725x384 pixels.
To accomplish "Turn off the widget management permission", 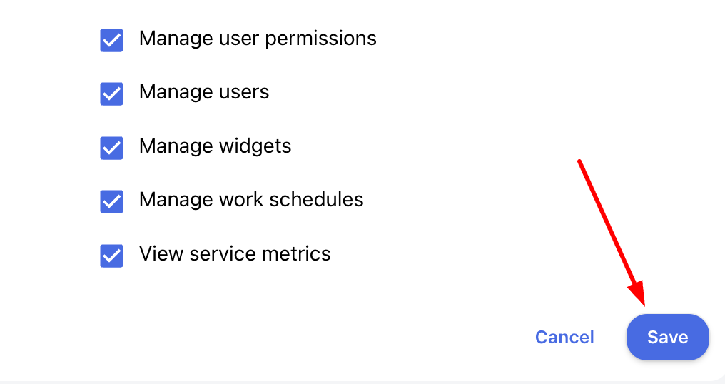I will tap(111, 148).
